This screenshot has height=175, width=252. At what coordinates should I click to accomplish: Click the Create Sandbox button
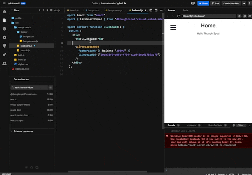click(x=231, y=3)
